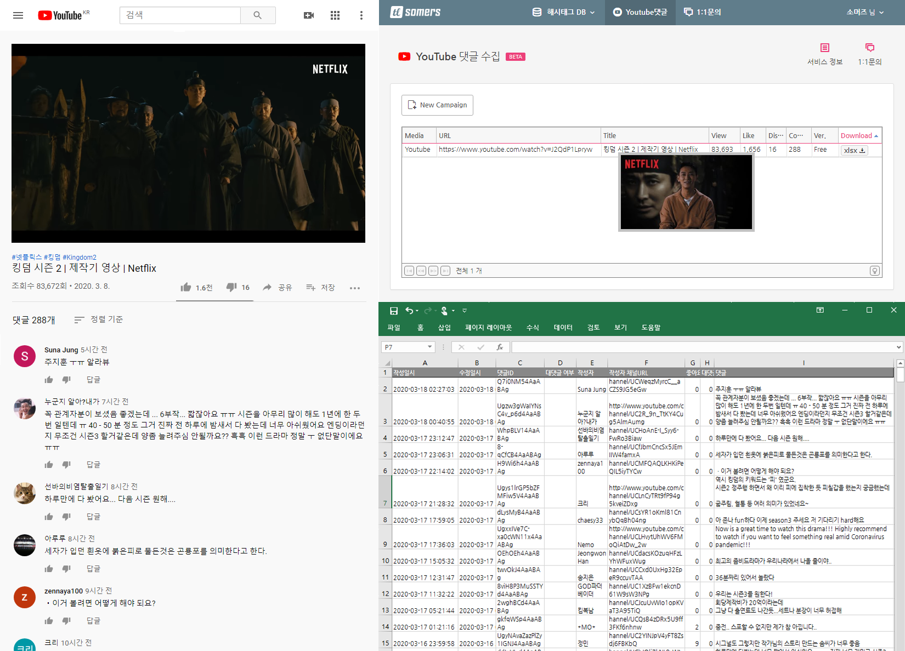Click the Excel formula bar input
This screenshot has width=905, height=651.
click(x=703, y=347)
